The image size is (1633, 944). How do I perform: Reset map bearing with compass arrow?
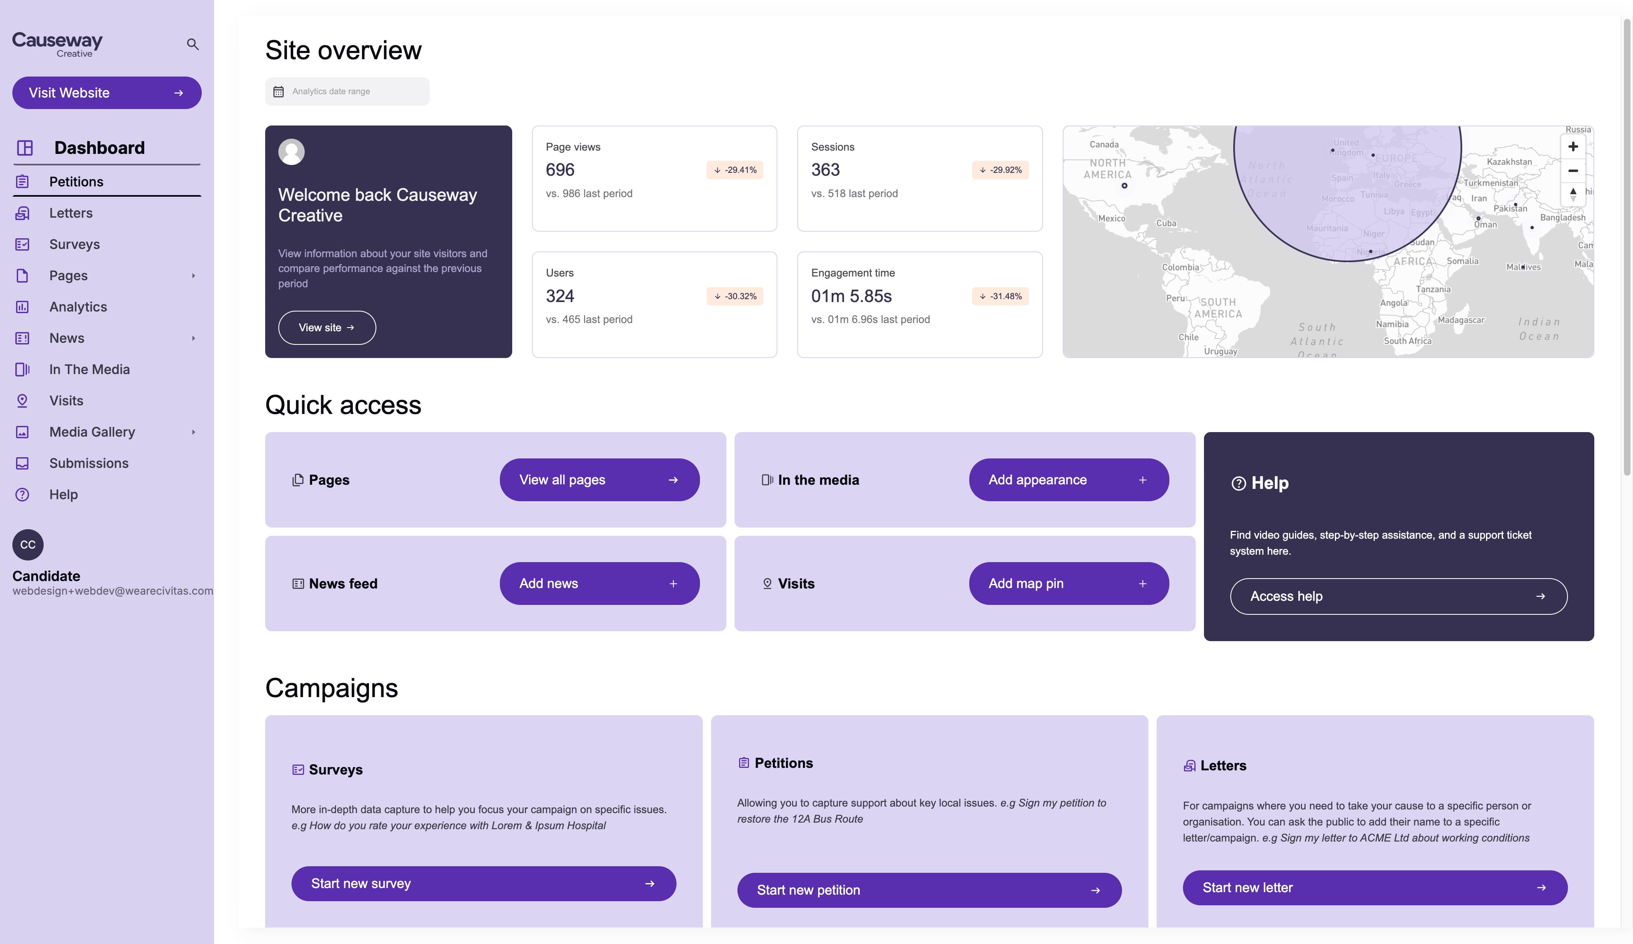(1573, 193)
